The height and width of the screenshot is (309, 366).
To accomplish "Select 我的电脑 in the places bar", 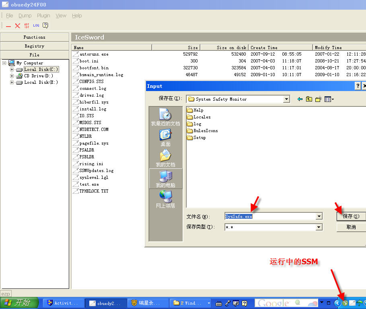I will tap(165, 178).
